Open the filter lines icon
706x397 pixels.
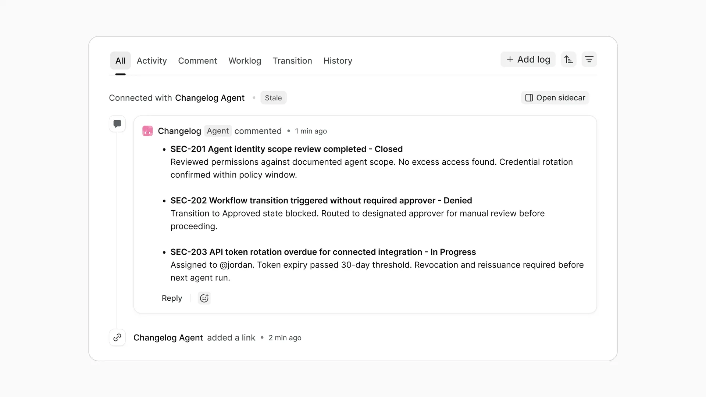click(x=589, y=60)
